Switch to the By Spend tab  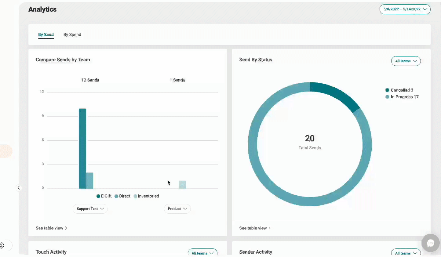coord(72,34)
